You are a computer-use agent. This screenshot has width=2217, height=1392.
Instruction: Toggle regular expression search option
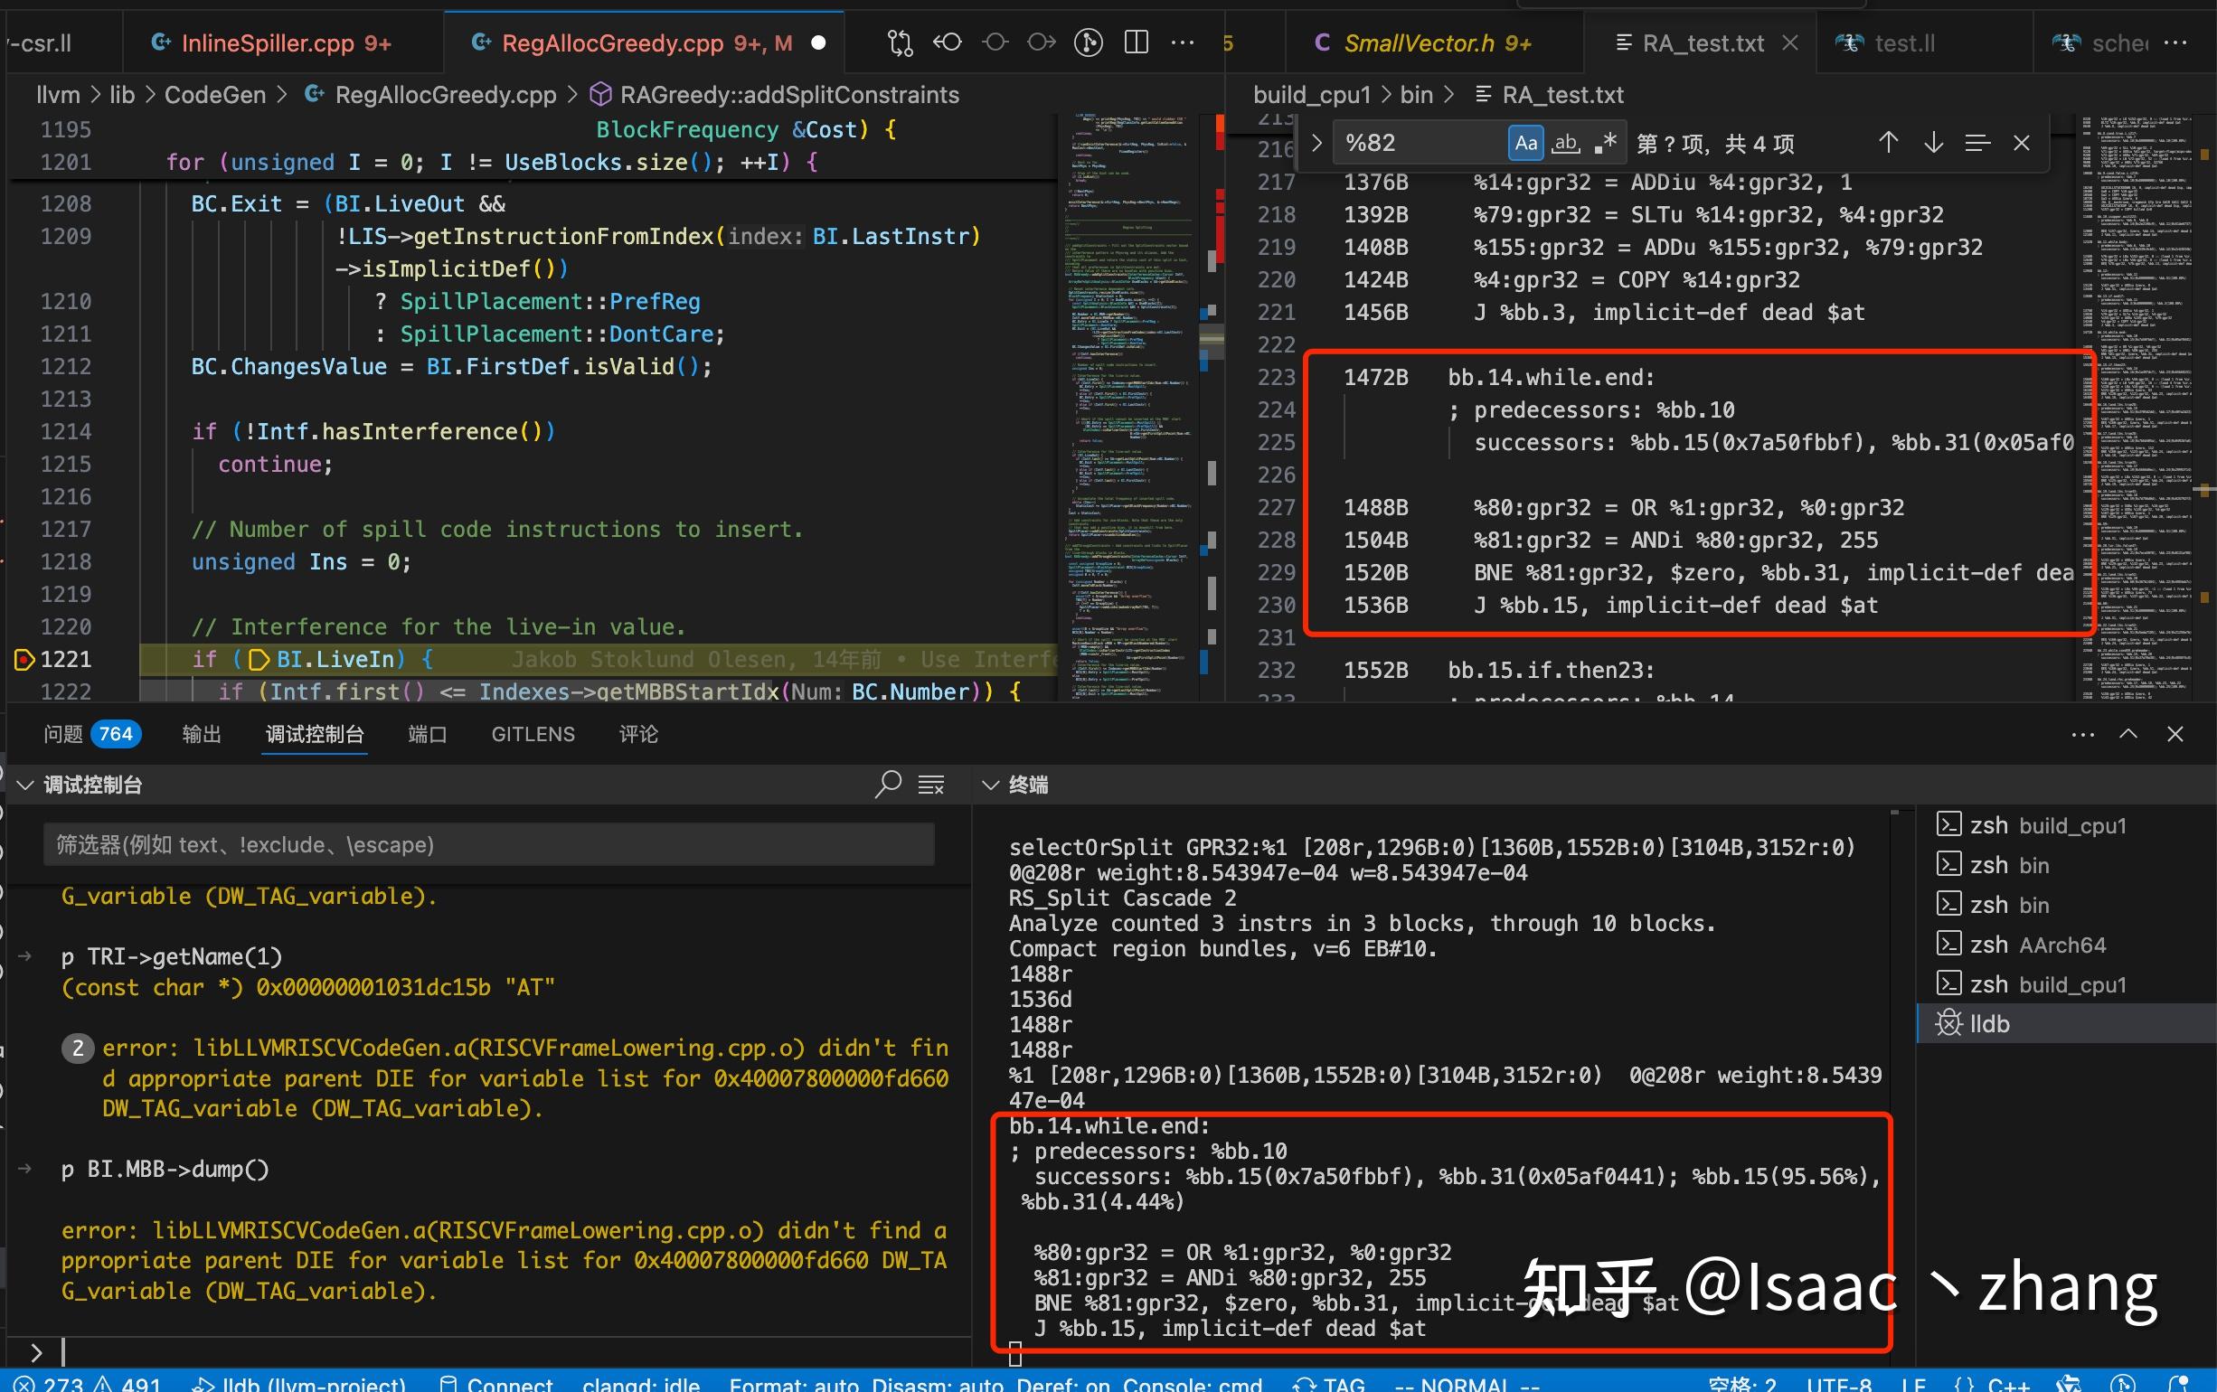(x=1605, y=143)
